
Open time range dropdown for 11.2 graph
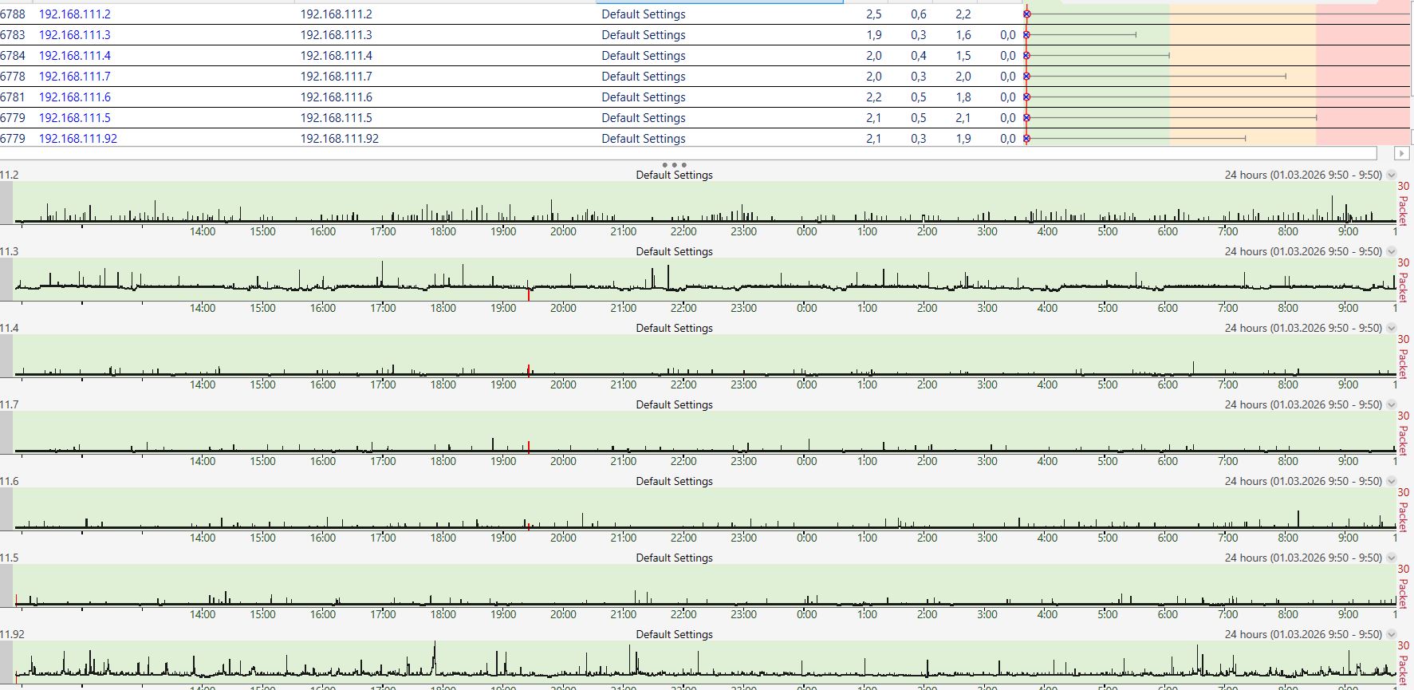pos(1392,175)
